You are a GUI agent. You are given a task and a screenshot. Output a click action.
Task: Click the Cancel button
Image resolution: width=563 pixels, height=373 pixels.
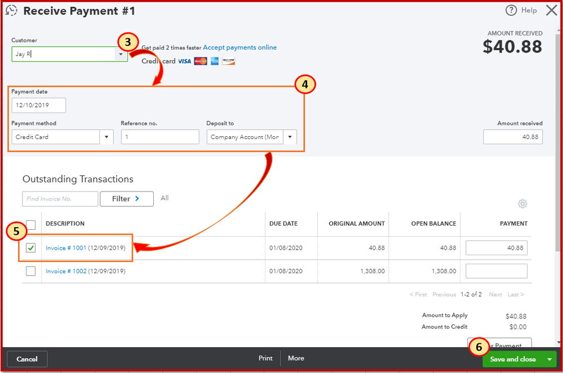point(27,359)
